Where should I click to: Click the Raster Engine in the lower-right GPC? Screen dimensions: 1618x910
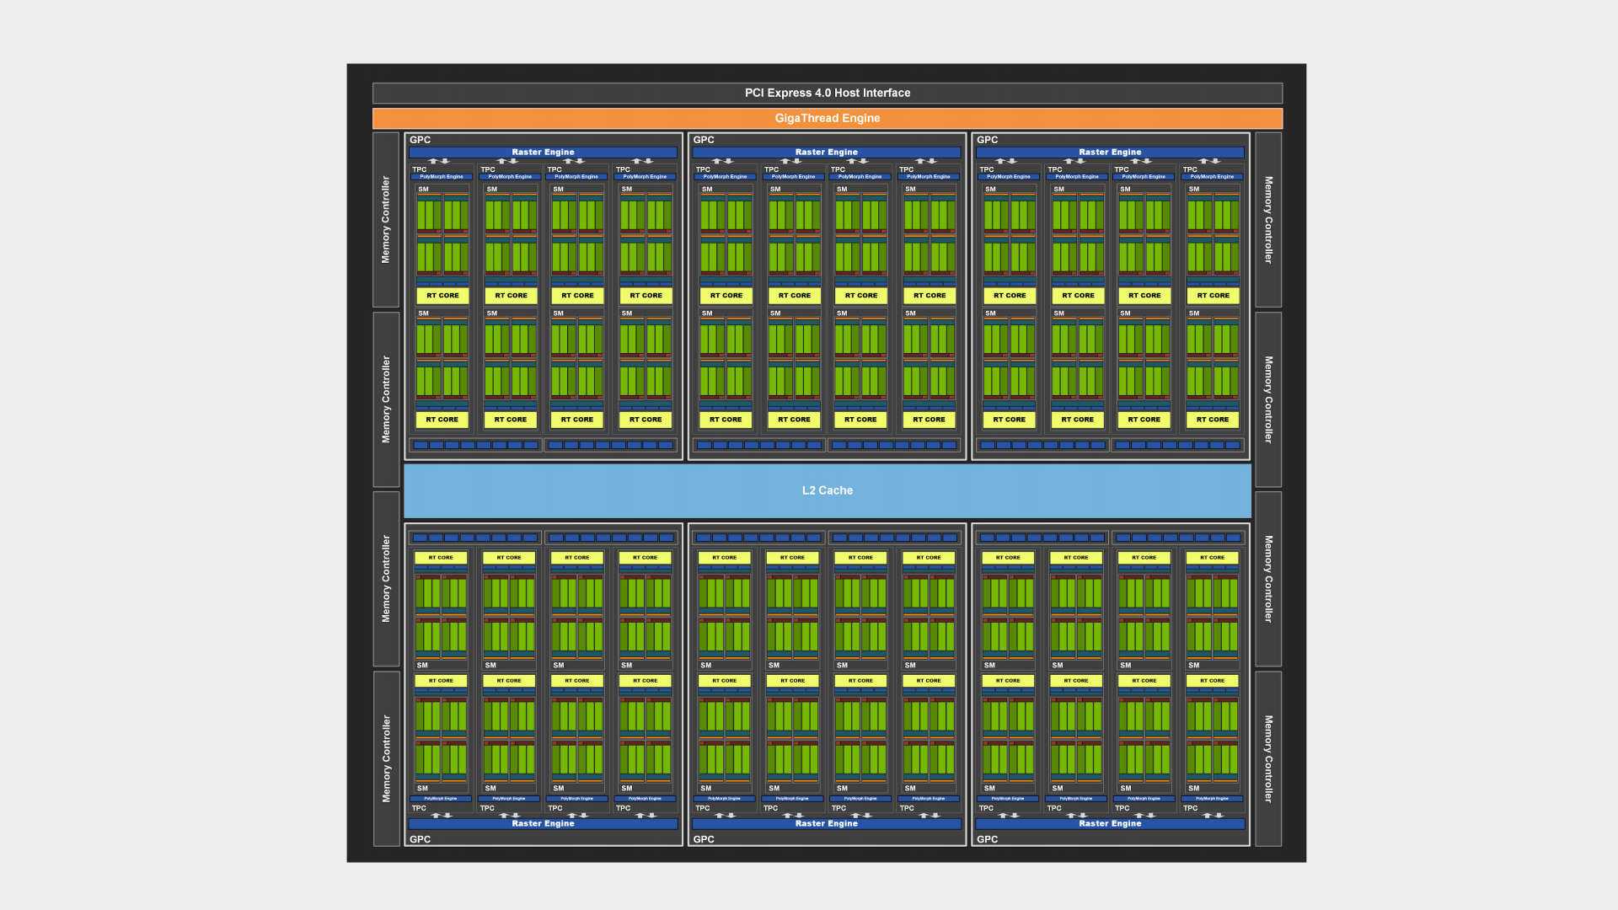(1110, 823)
